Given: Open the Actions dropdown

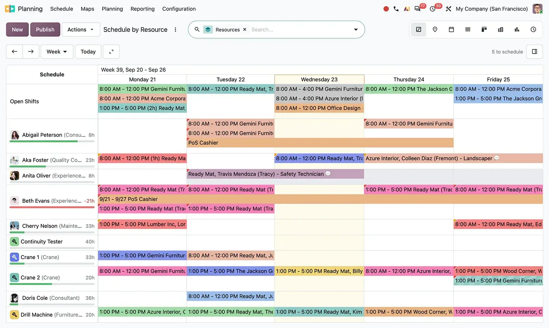Looking at the screenshot, I should coord(81,29).
